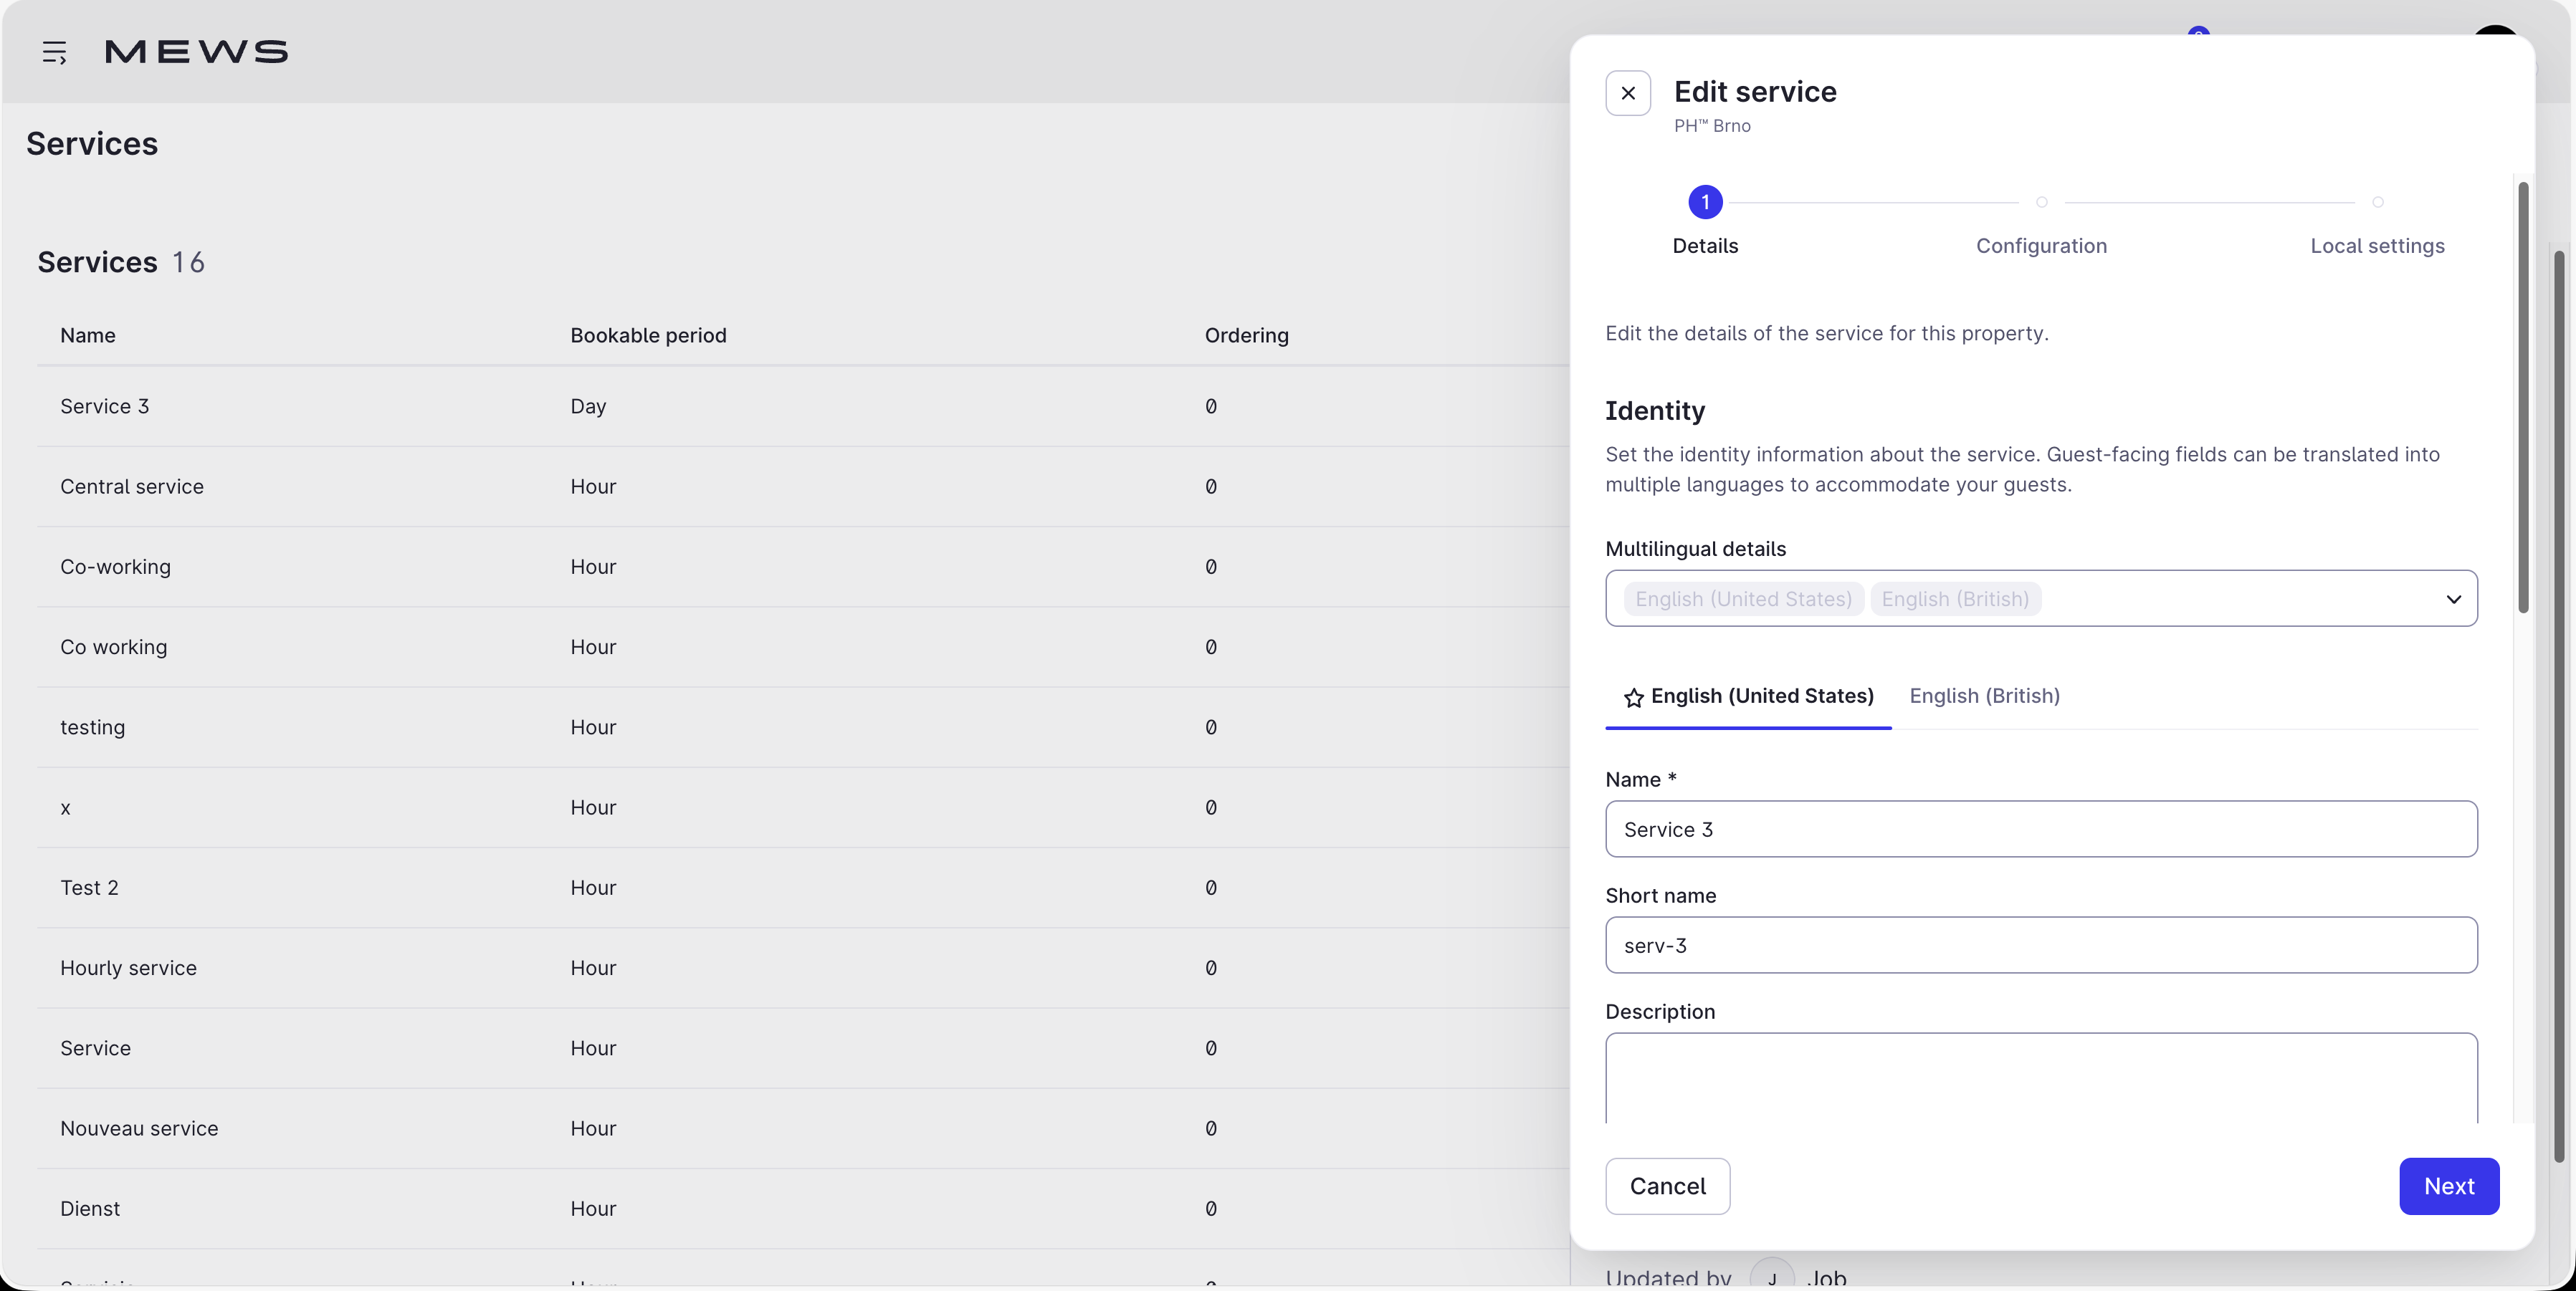2576x1291 pixels.
Task: Click the Hour value for Central service
Action: (593, 486)
